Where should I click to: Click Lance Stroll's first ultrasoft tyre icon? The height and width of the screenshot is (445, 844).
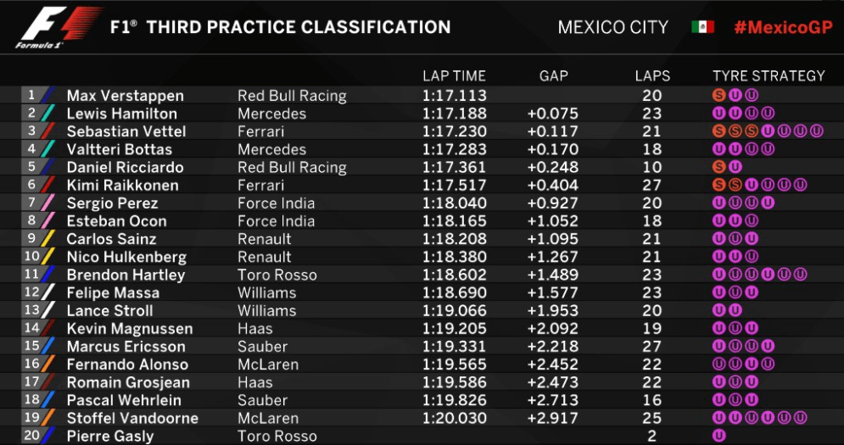pyautogui.click(x=718, y=310)
